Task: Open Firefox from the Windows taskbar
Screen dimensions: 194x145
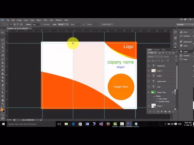Action: (x=108, y=124)
